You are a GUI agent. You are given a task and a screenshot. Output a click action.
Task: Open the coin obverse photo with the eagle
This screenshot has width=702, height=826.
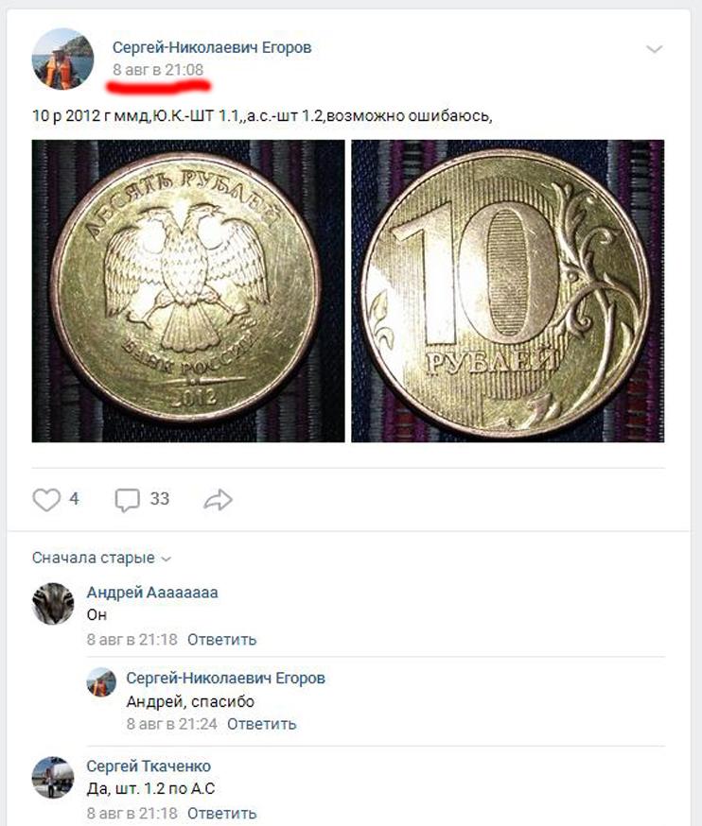[188, 291]
